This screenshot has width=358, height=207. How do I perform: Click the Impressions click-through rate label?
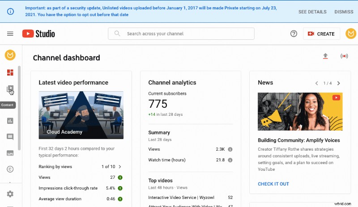point(68,188)
